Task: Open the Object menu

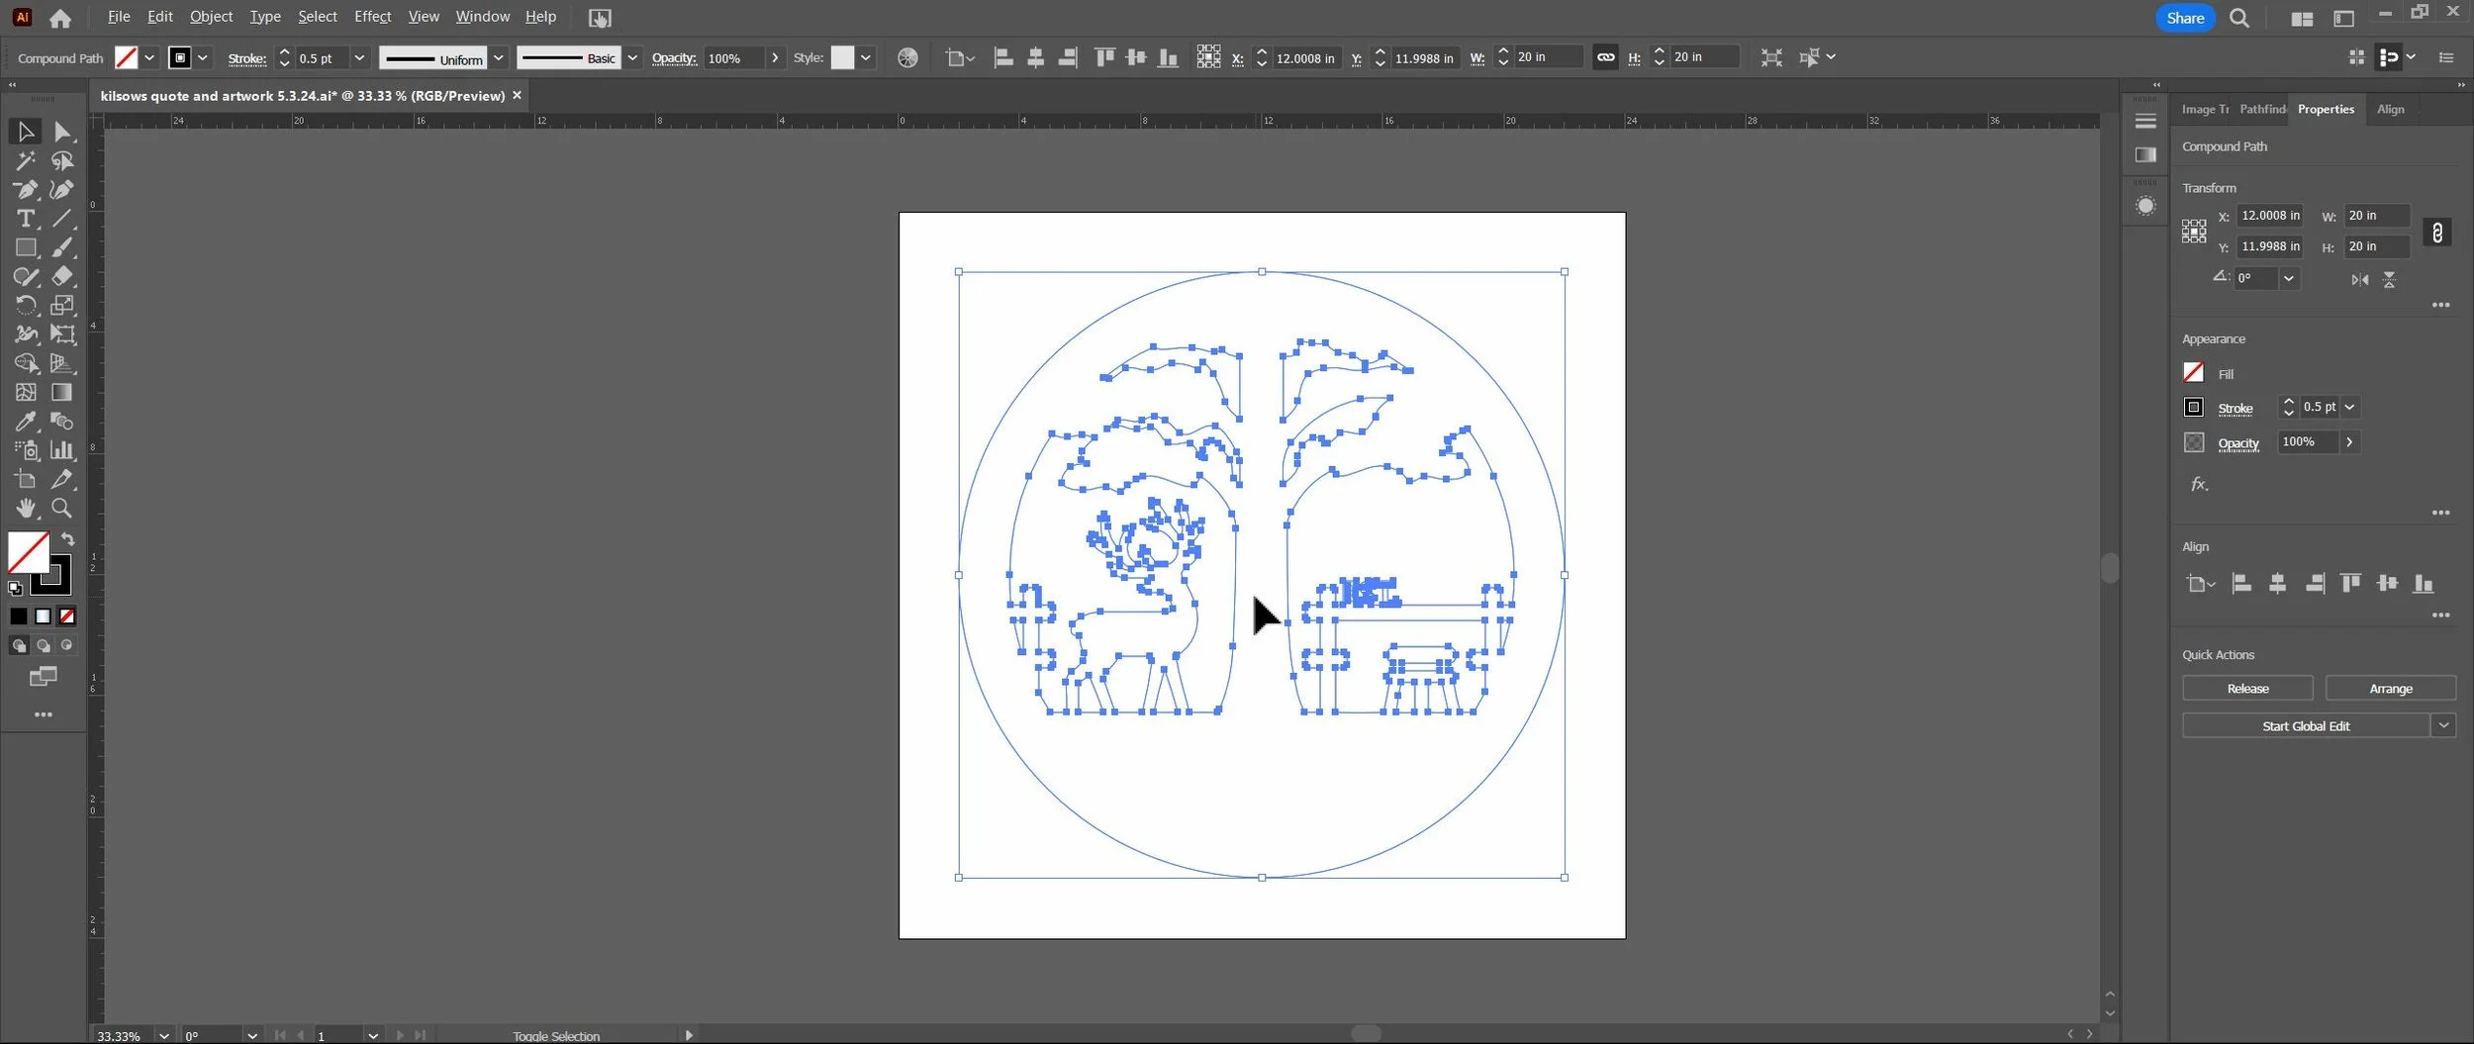Action: pyautogui.click(x=211, y=17)
